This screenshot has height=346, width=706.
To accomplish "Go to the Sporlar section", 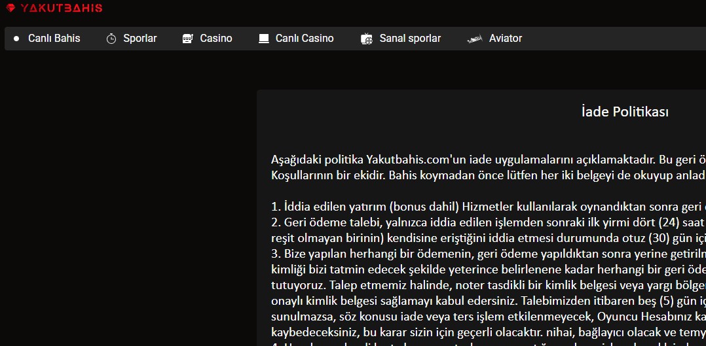I will pos(140,39).
